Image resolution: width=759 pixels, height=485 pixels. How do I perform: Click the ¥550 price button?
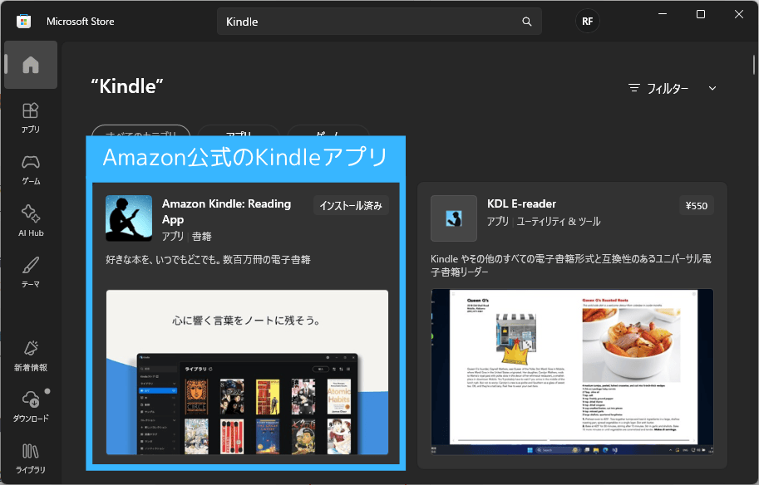[x=696, y=205]
